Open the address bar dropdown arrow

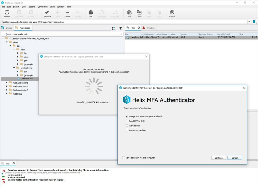coord(249,22)
